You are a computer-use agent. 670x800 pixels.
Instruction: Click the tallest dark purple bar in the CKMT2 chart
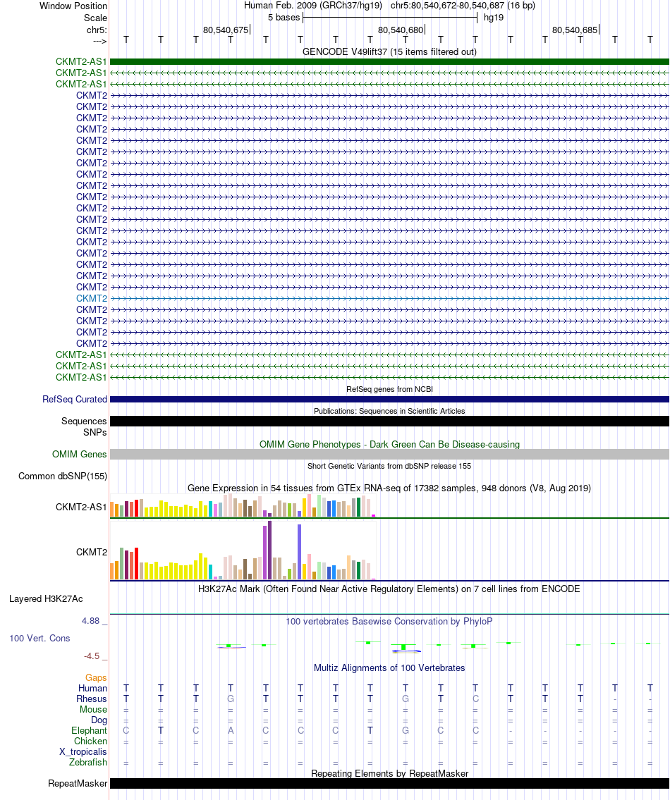pyautogui.click(x=269, y=550)
